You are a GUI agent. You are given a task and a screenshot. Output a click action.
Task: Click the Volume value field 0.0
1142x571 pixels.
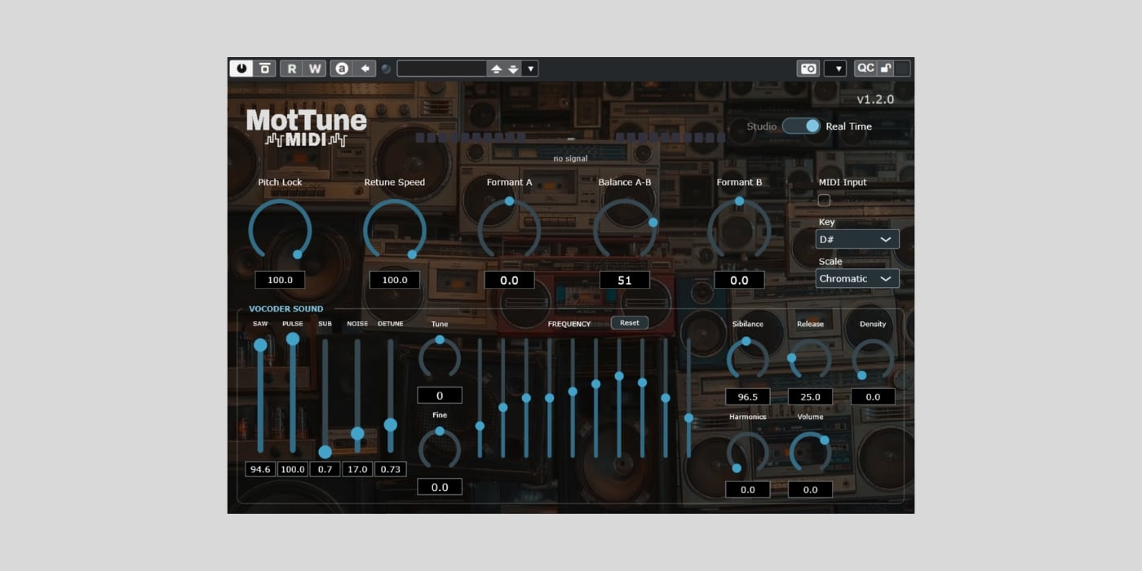(810, 490)
